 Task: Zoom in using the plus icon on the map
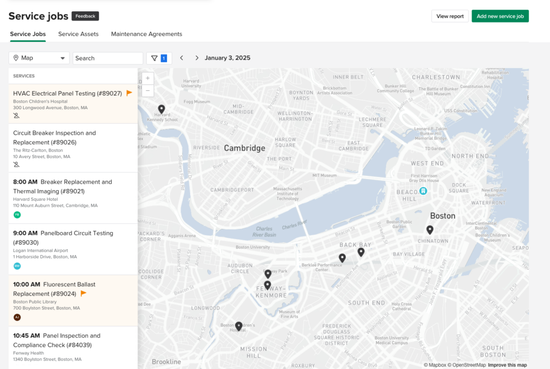point(148,78)
